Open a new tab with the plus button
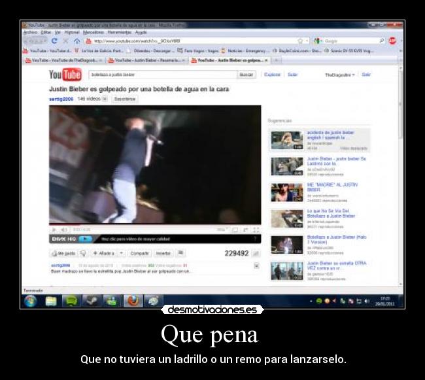This screenshot has height=380, width=425. [x=276, y=60]
